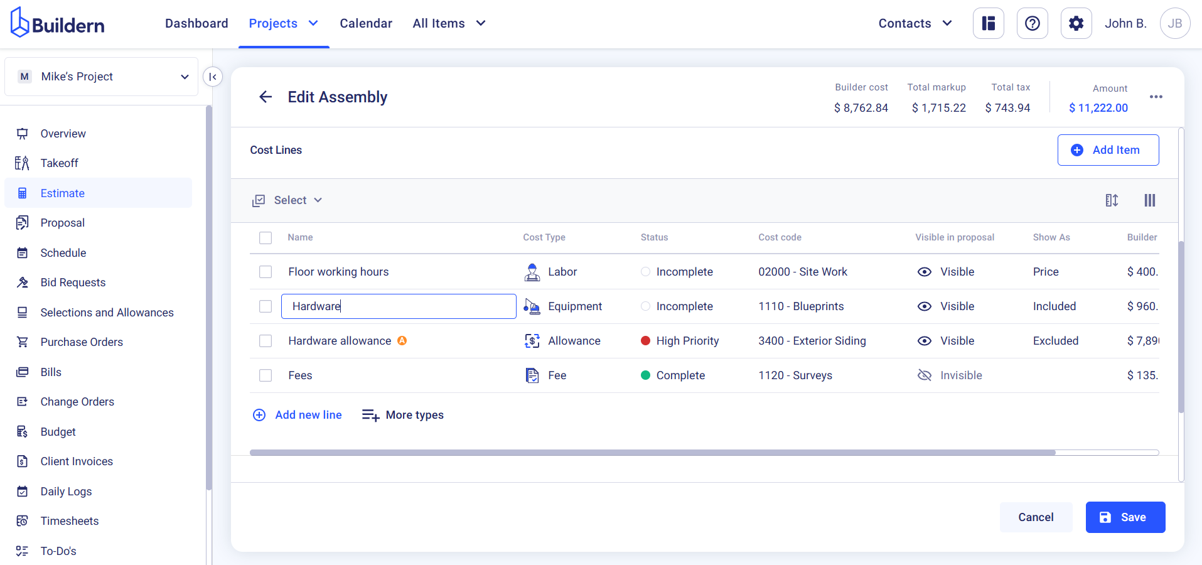
Task: Click the green Complete status dot
Action: tap(645, 375)
